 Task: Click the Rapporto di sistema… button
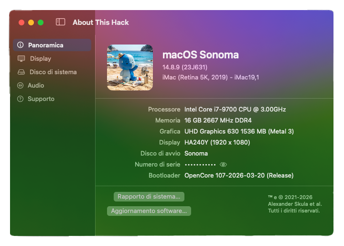coord(149,197)
